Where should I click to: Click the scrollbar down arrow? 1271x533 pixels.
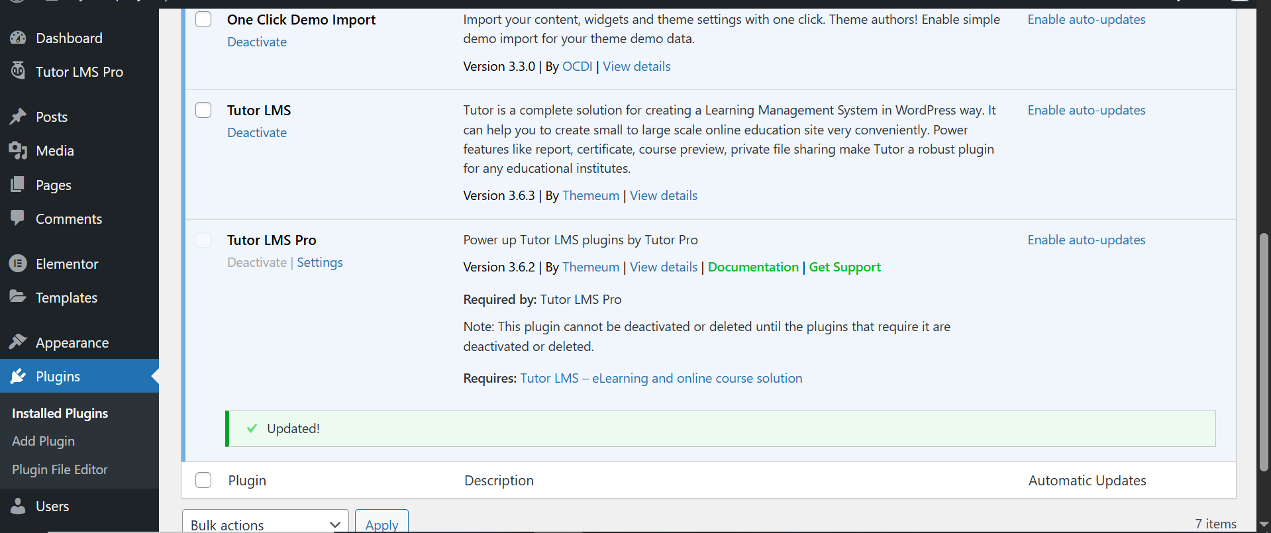(x=1264, y=524)
